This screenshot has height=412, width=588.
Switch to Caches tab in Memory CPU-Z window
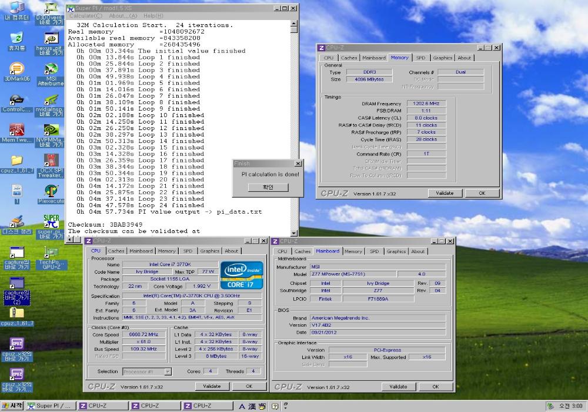pos(349,58)
